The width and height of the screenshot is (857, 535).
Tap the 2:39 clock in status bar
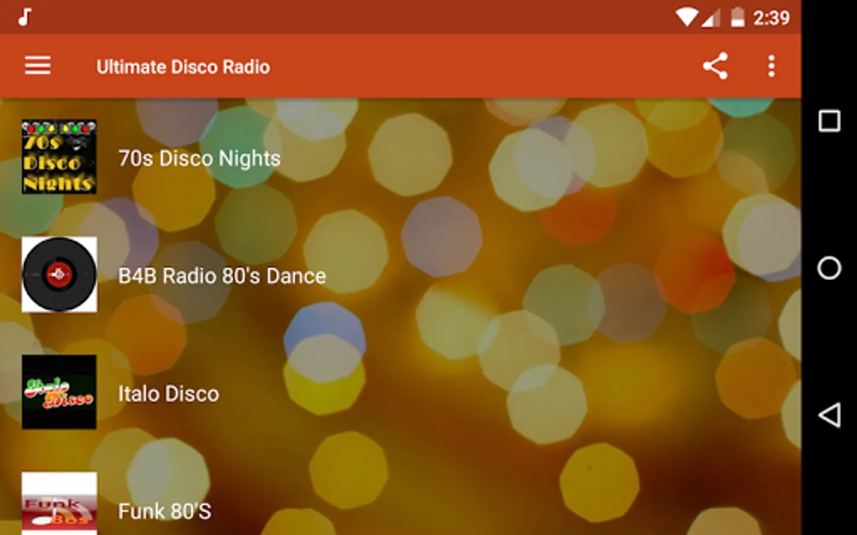pos(771,18)
